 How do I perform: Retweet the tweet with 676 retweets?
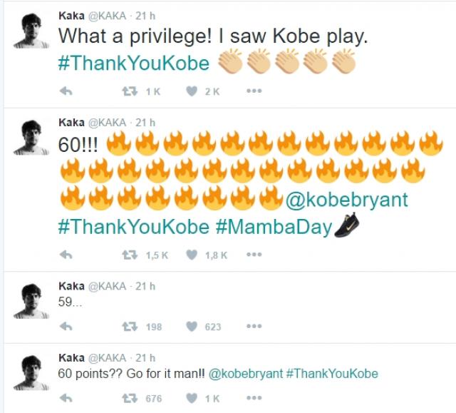130,398
